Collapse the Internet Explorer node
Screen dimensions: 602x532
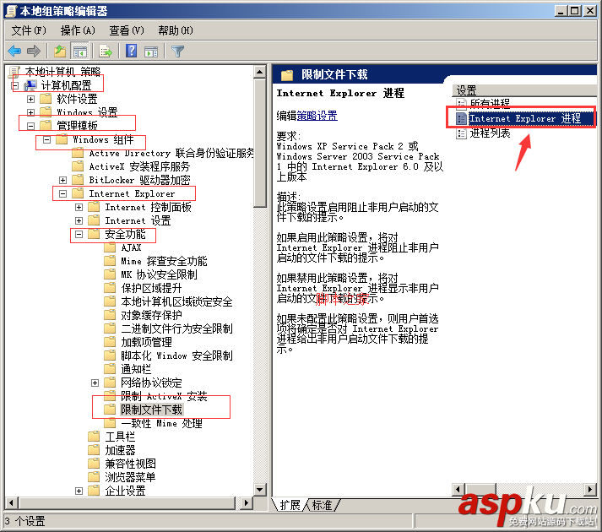(x=63, y=193)
